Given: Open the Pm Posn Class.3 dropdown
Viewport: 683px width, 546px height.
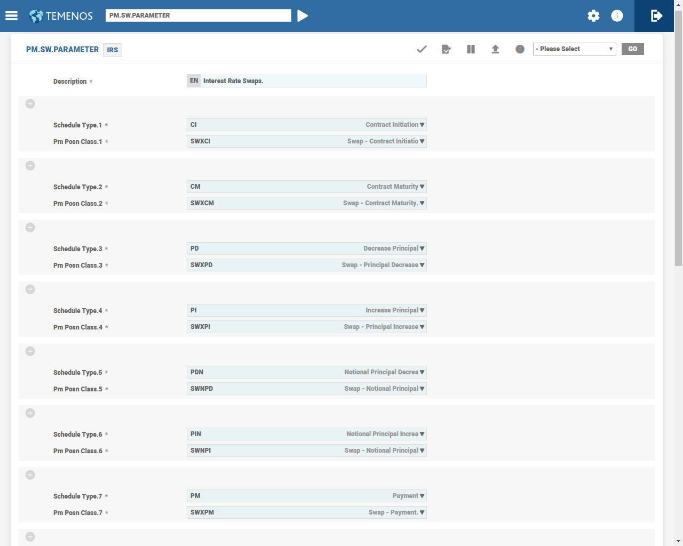Looking at the screenshot, I should point(422,265).
